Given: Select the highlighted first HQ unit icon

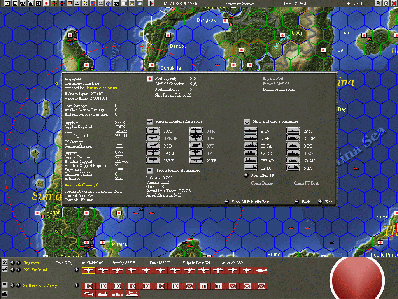Looking at the screenshot, I should point(88,286).
